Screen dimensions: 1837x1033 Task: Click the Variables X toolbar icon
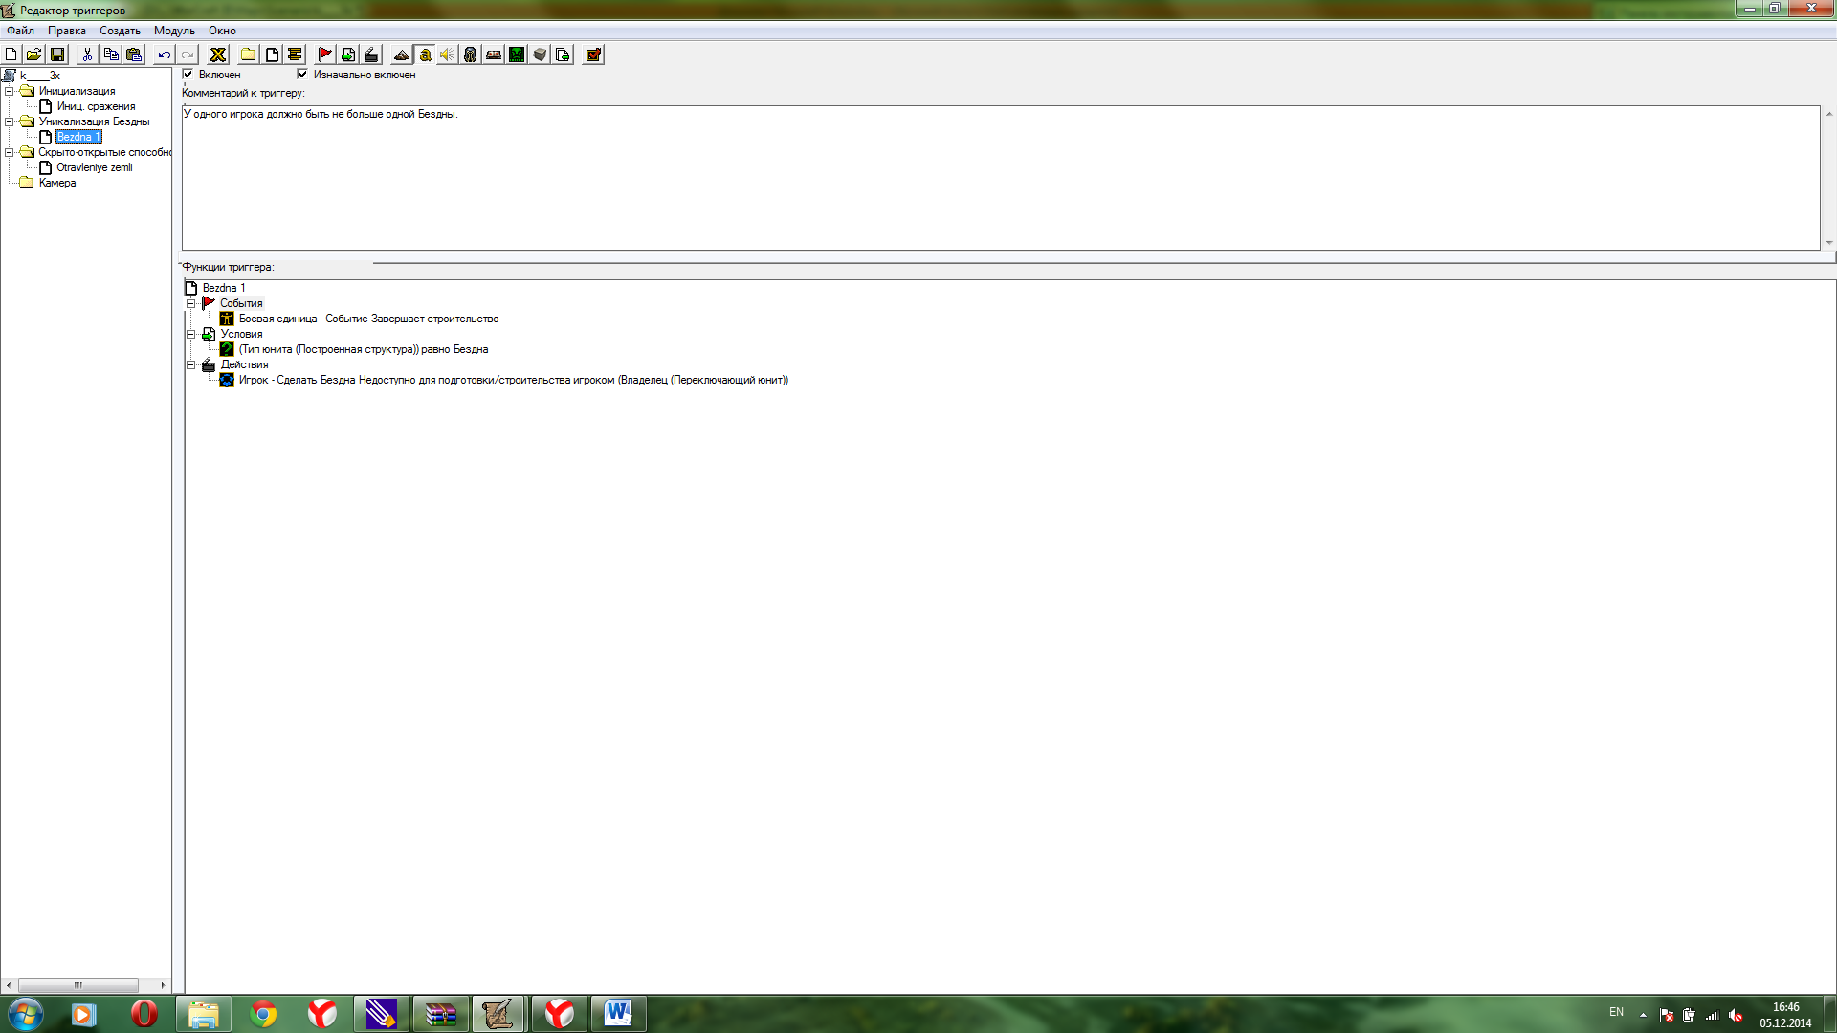click(218, 55)
